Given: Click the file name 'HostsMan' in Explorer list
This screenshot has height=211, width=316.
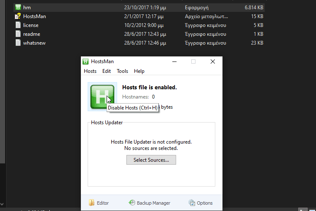Looking at the screenshot, I should point(35,16).
